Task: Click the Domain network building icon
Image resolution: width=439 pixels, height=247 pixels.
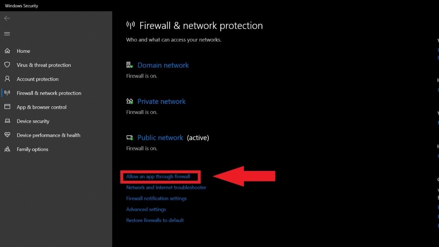Action: coord(129,64)
